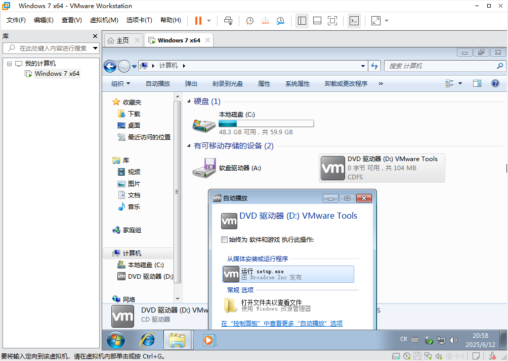This screenshot has height=361, width=508.
Task: Click 弹出 to eject the disc
Action: (x=191, y=84)
